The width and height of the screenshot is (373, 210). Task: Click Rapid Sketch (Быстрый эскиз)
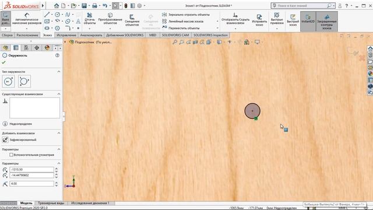pyautogui.click(x=293, y=20)
